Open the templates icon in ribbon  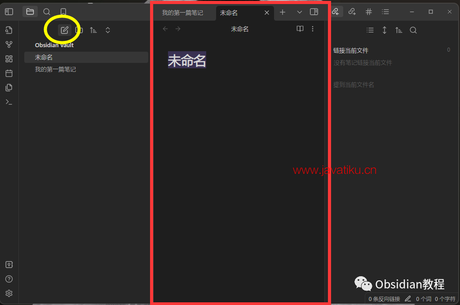(9, 88)
